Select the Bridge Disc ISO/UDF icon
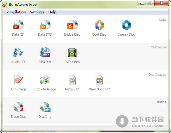The height and width of the screenshot is (133, 171). (72, 25)
